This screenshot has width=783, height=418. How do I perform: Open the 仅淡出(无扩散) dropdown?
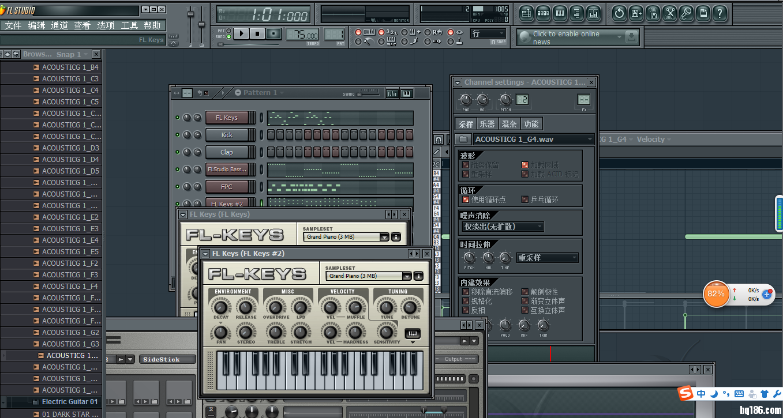tap(501, 227)
